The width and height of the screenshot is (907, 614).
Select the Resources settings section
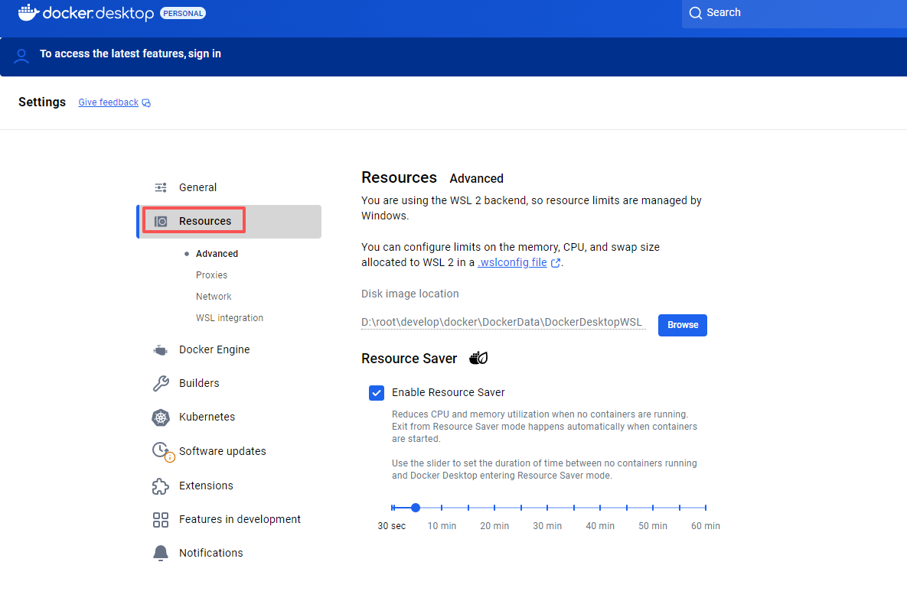pos(230,221)
